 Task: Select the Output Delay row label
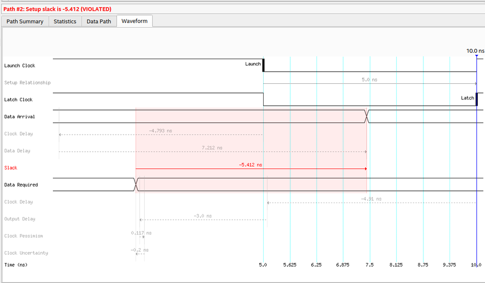pos(20,219)
